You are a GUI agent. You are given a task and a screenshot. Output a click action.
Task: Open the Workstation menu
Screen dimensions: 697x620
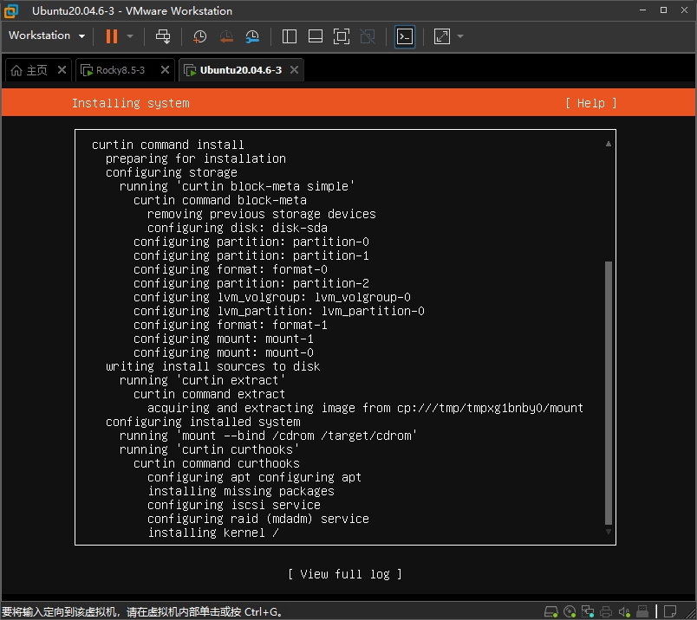click(x=46, y=36)
